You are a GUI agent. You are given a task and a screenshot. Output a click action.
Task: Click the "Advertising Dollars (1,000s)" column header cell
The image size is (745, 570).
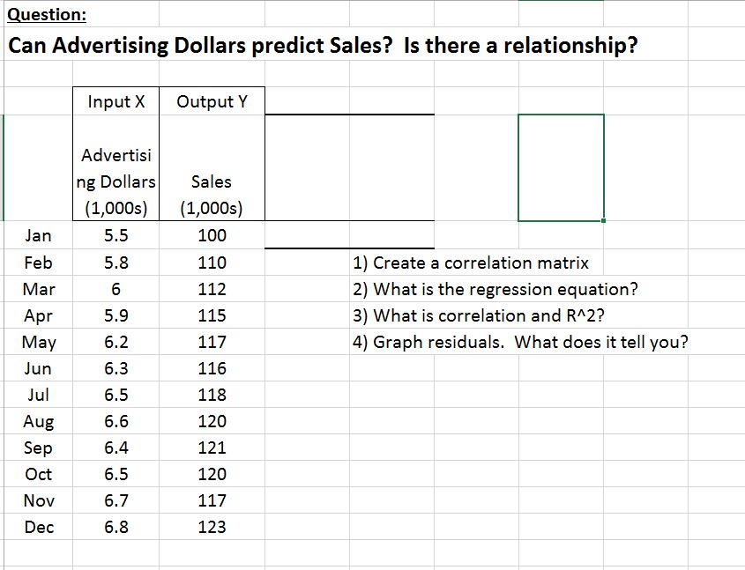[116, 181]
